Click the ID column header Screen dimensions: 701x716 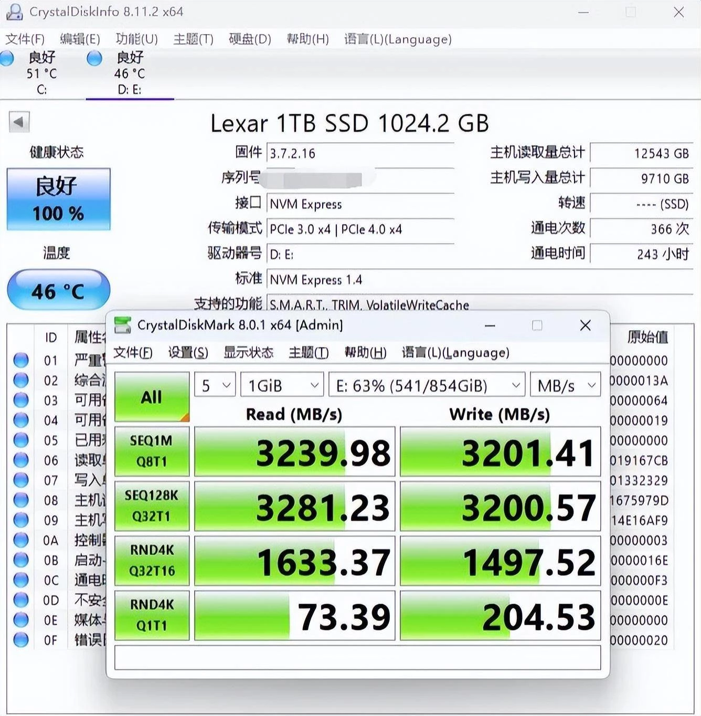click(x=51, y=338)
